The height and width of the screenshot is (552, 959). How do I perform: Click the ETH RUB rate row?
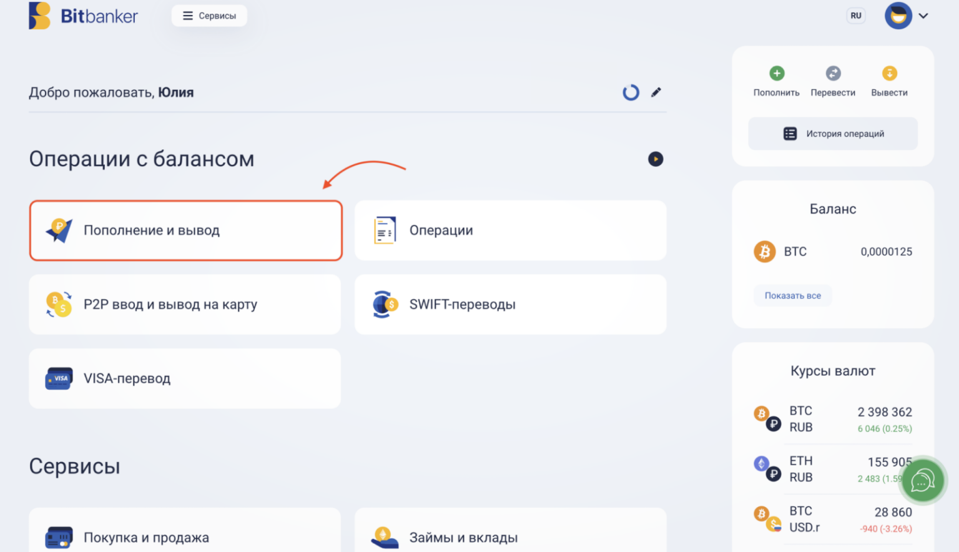pyautogui.click(x=833, y=469)
